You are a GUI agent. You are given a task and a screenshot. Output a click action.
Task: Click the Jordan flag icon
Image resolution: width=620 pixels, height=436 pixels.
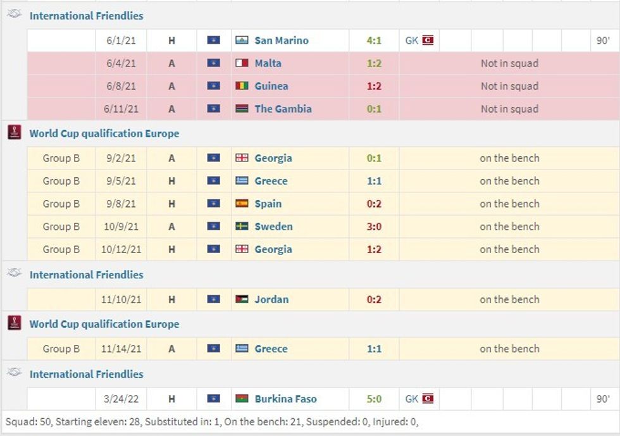tap(242, 299)
